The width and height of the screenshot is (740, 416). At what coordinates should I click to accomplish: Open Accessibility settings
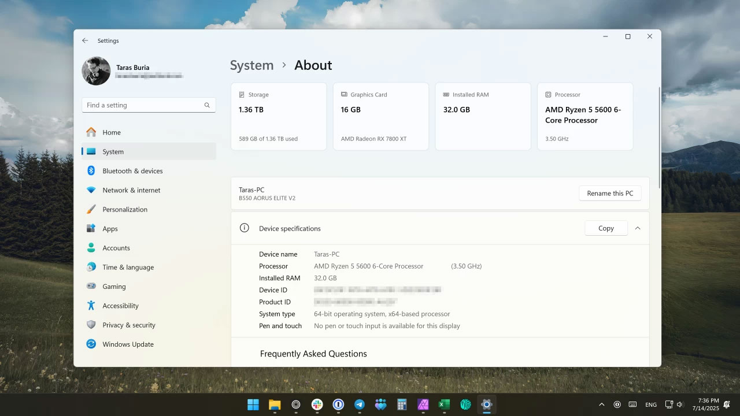click(x=120, y=305)
